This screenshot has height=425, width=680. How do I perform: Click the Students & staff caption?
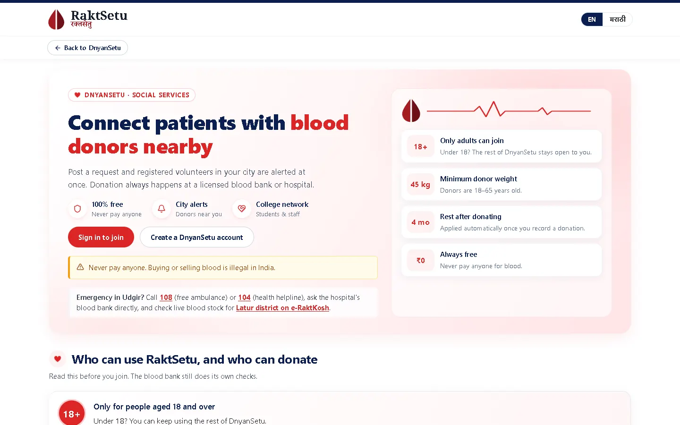278,214
